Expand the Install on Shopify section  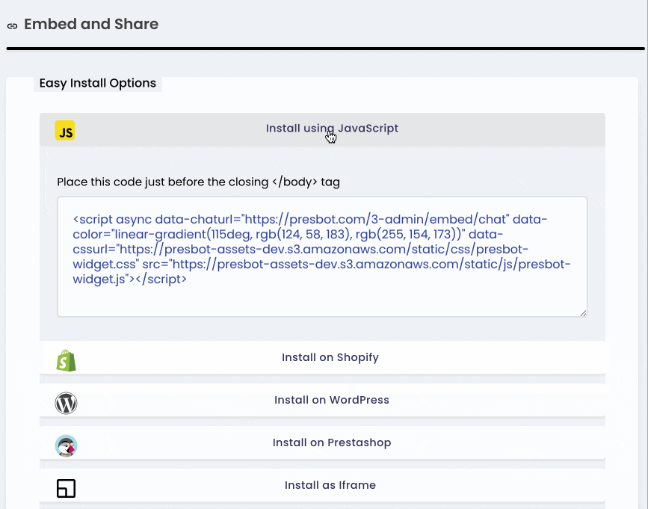tap(322, 357)
